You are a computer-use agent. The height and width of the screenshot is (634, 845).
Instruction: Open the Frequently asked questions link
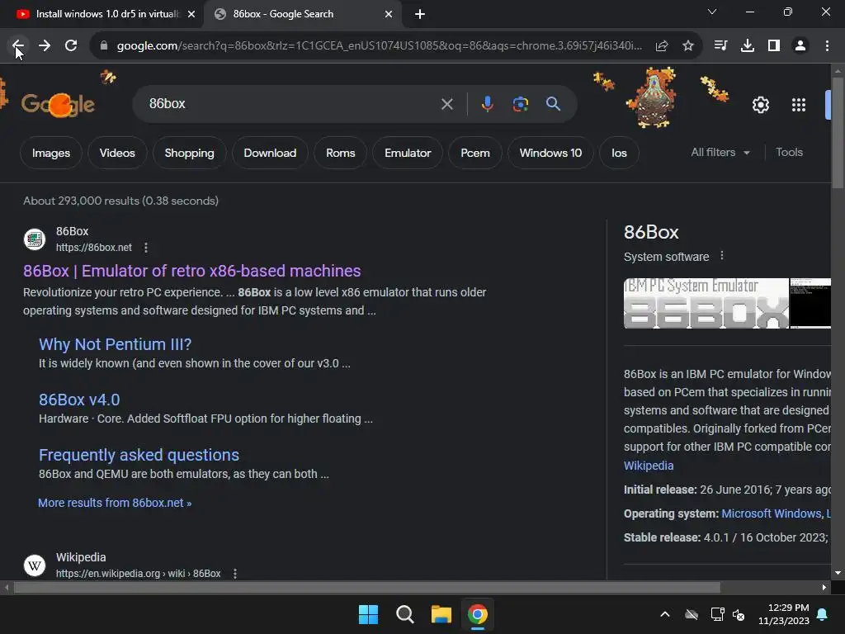[x=139, y=455]
